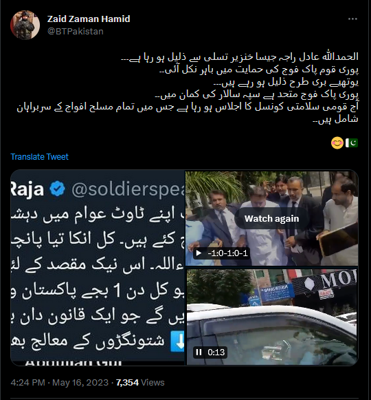Pause the bottom video at 0:13

pyautogui.click(x=199, y=352)
